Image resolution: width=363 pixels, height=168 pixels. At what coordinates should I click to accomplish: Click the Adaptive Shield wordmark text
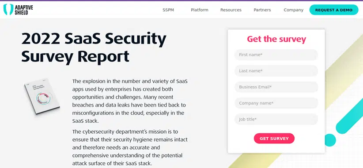[24, 10]
